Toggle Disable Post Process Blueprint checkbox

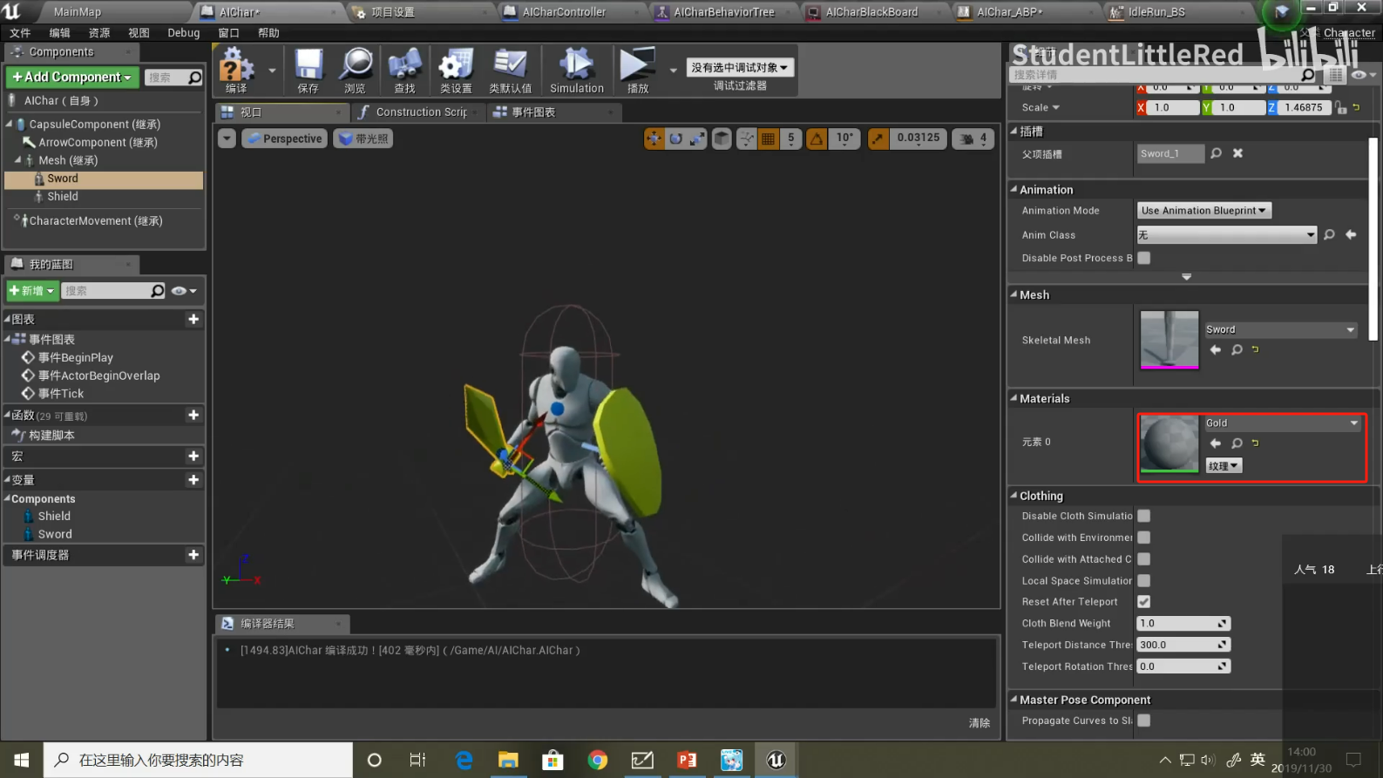1144,258
